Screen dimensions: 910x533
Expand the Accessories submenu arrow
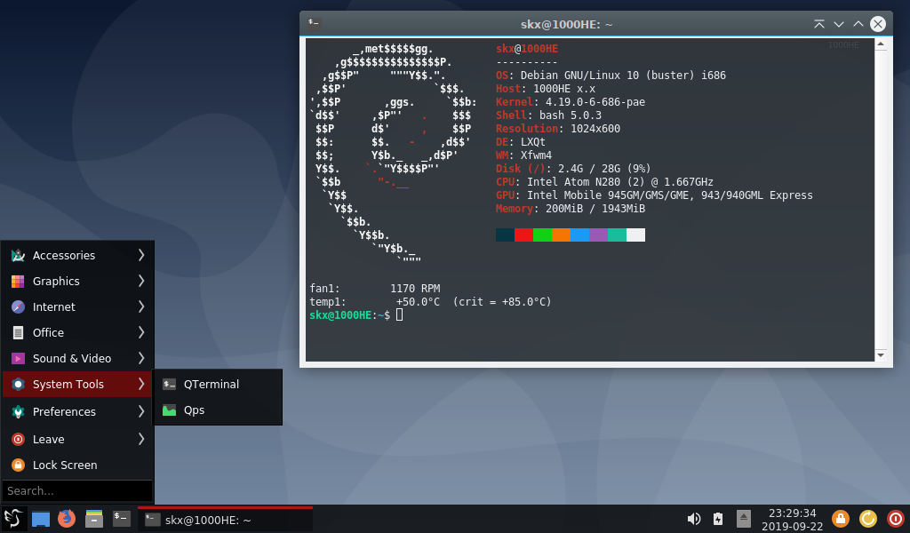tap(141, 255)
